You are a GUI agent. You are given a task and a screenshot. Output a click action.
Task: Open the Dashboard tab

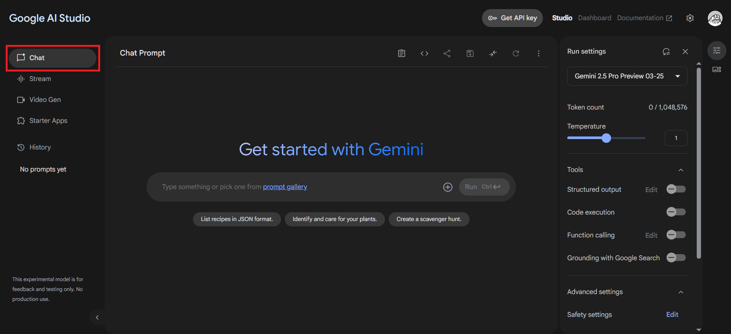coord(594,18)
